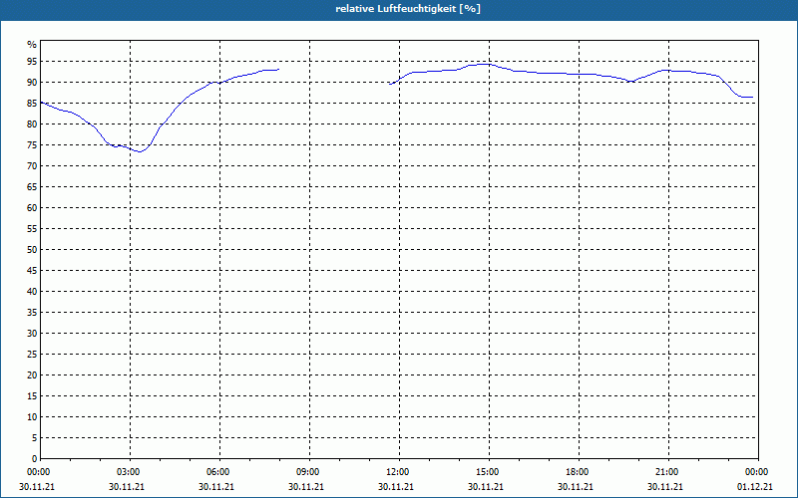This screenshot has width=798, height=498.
Task: Select the '95' y-axis label
Action: [x=32, y=62]
